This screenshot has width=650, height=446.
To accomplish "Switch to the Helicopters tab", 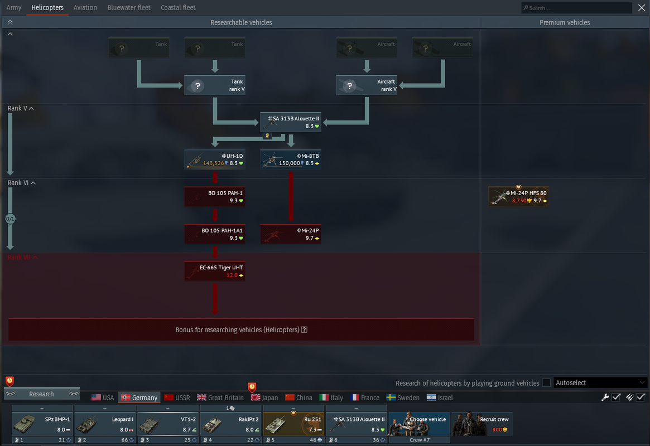I will (47, 7).
